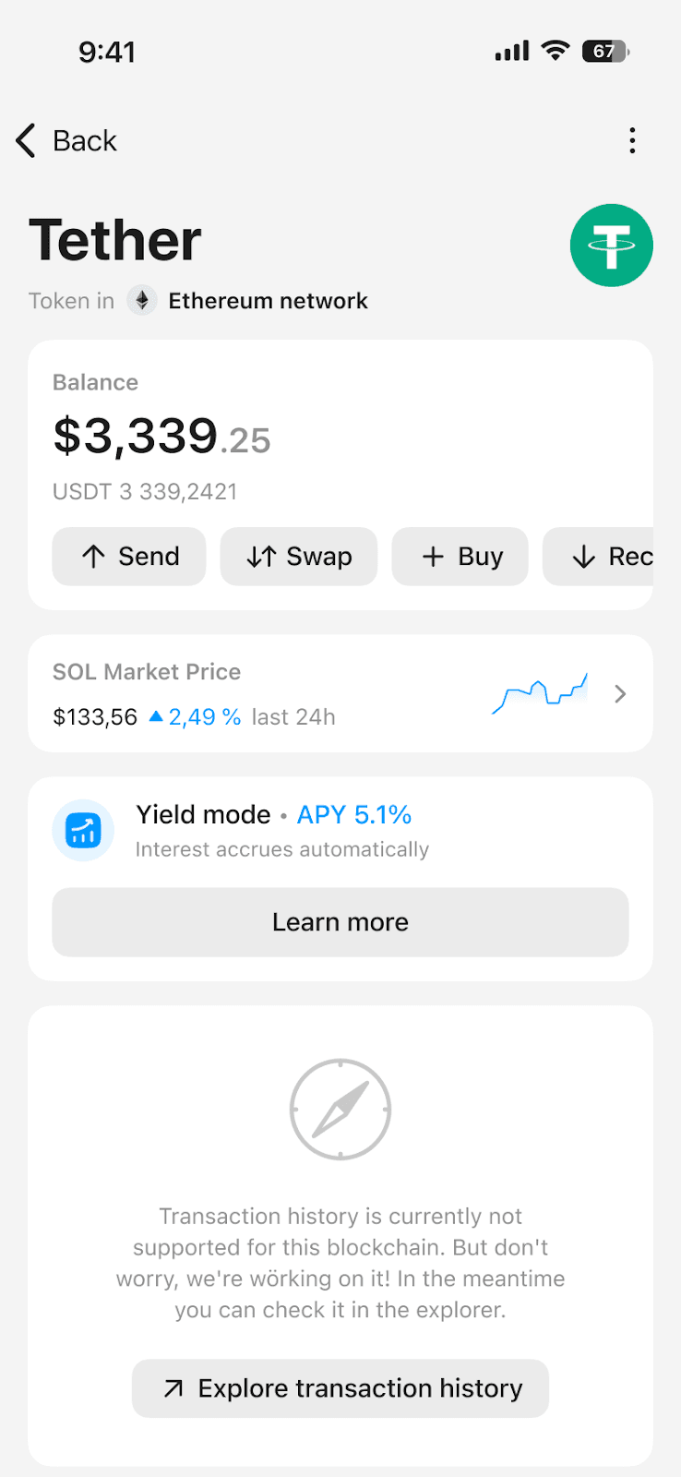Tap the battery indicator in status bar

tap(605, 52)
